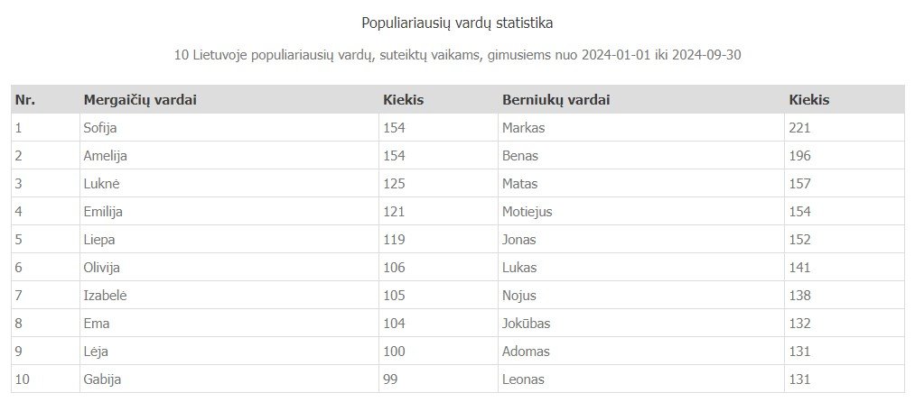Image resolution: width=915 pixels, height=402 pixels.
Task: Select the Gabija cell in row 10
Action: pos(229,379)
